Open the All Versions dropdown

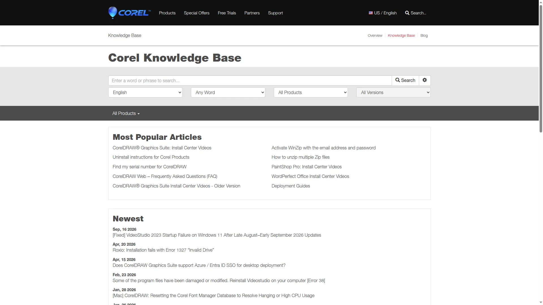point(393,92)
